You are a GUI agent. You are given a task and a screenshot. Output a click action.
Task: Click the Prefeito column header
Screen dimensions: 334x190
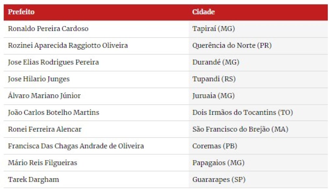point(21,12)
